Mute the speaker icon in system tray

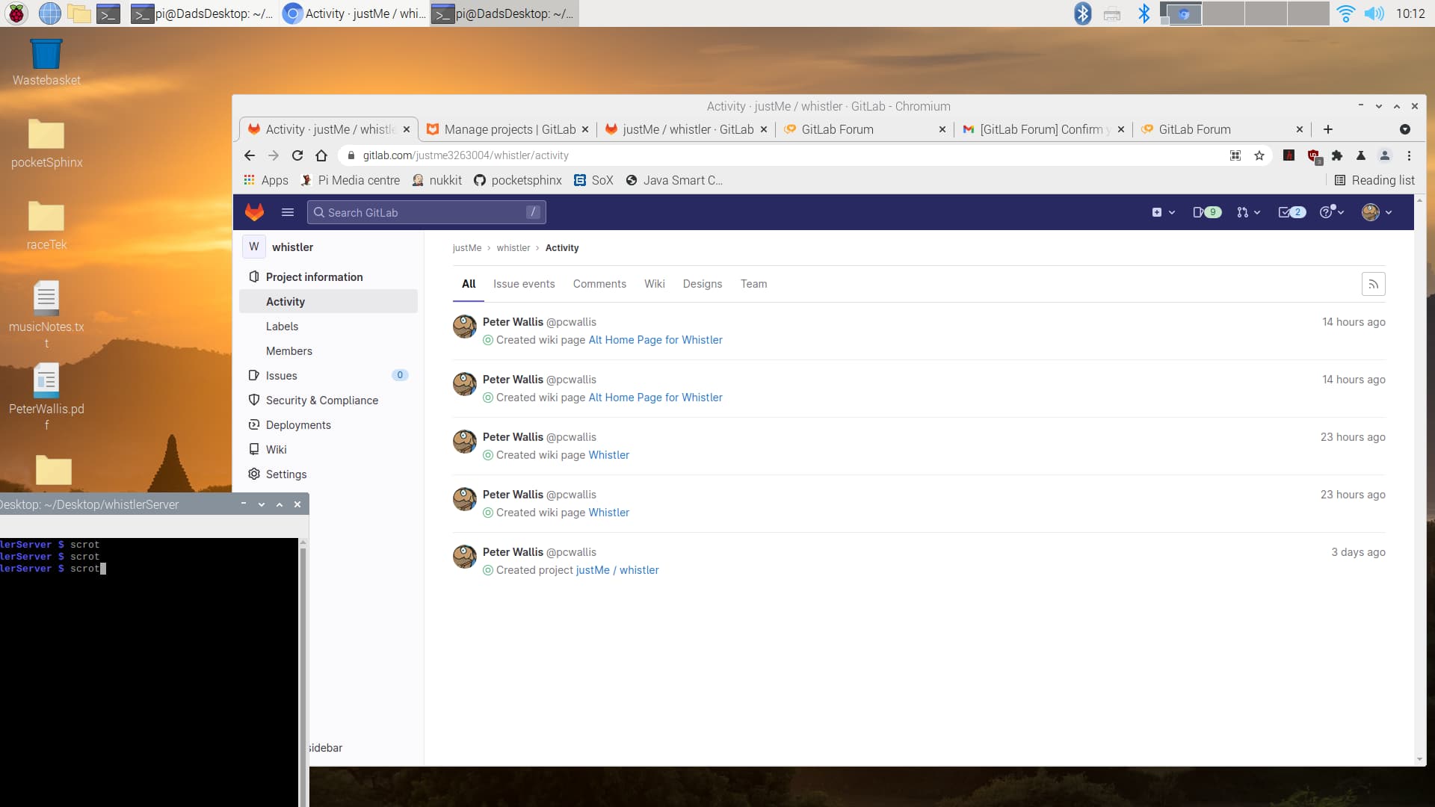click(x=1376, y=13)
